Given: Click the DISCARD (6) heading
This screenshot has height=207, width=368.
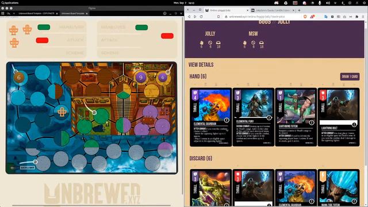Looking at the screenshot, I should coord(201,159).
